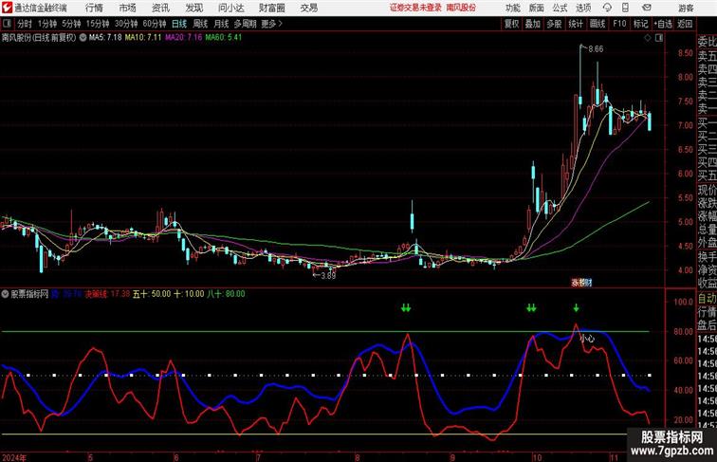
Task: Click the 多股 multi-stock button
Action: click(554, 24)
